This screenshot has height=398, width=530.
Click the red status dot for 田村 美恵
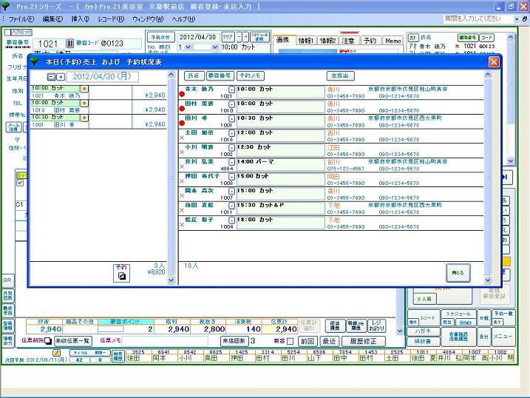[x=182, y=109]
